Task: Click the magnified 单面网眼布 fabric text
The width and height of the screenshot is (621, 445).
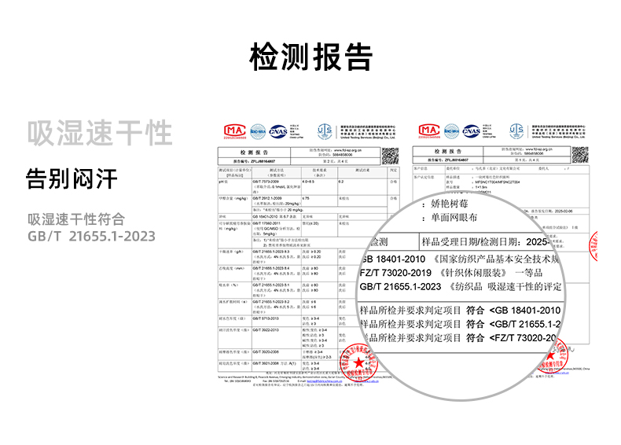Action: [454, 218]
